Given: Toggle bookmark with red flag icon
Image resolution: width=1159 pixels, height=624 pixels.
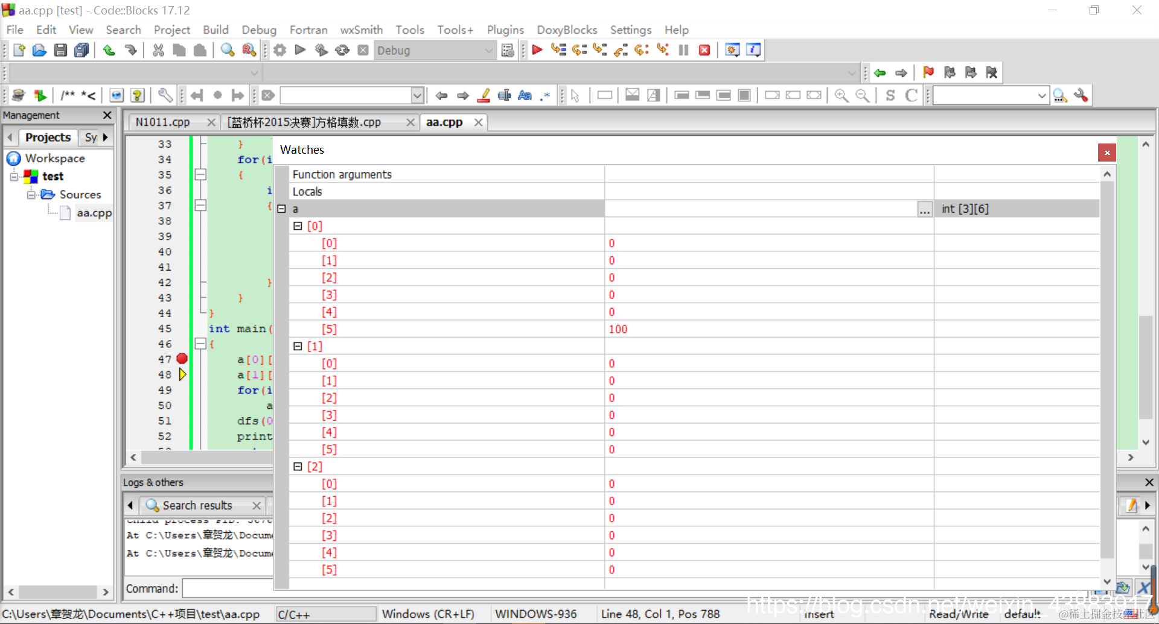Looking at the screenshot, I should pos(928,73).
